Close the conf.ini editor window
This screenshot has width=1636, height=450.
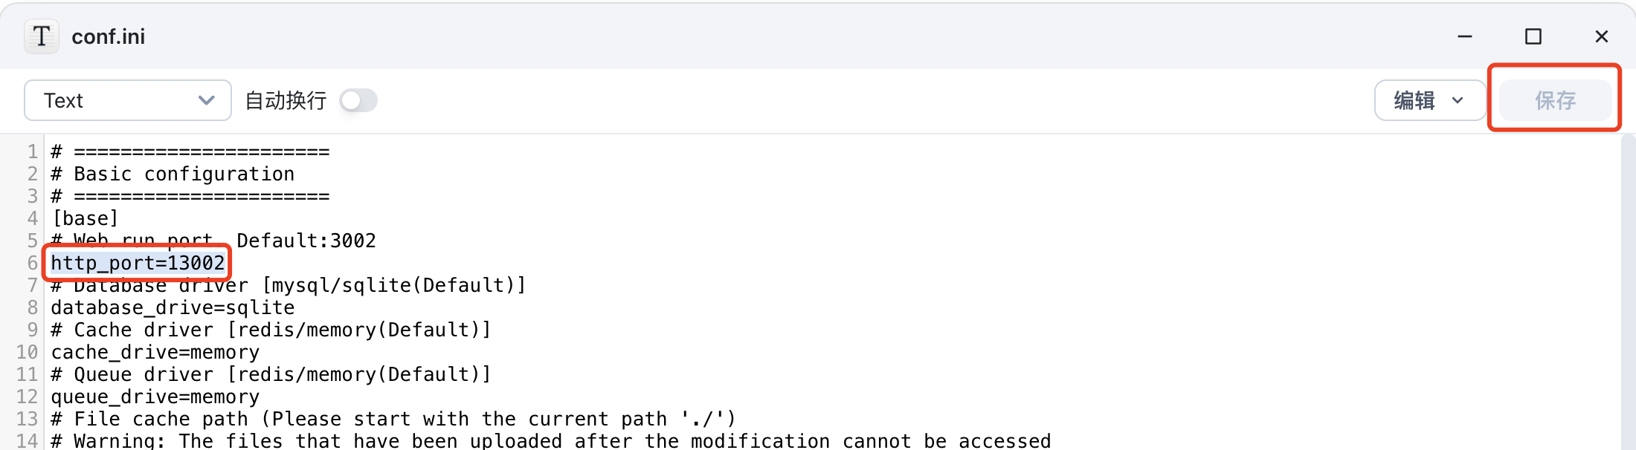pos(1602,36)
